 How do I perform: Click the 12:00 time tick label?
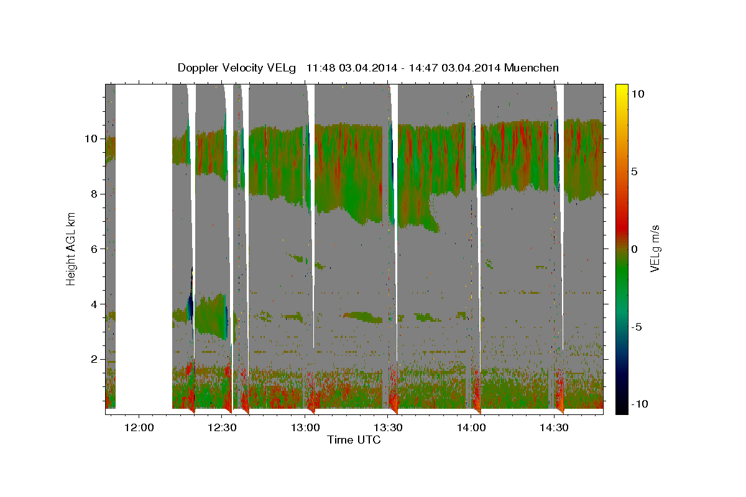139,427
